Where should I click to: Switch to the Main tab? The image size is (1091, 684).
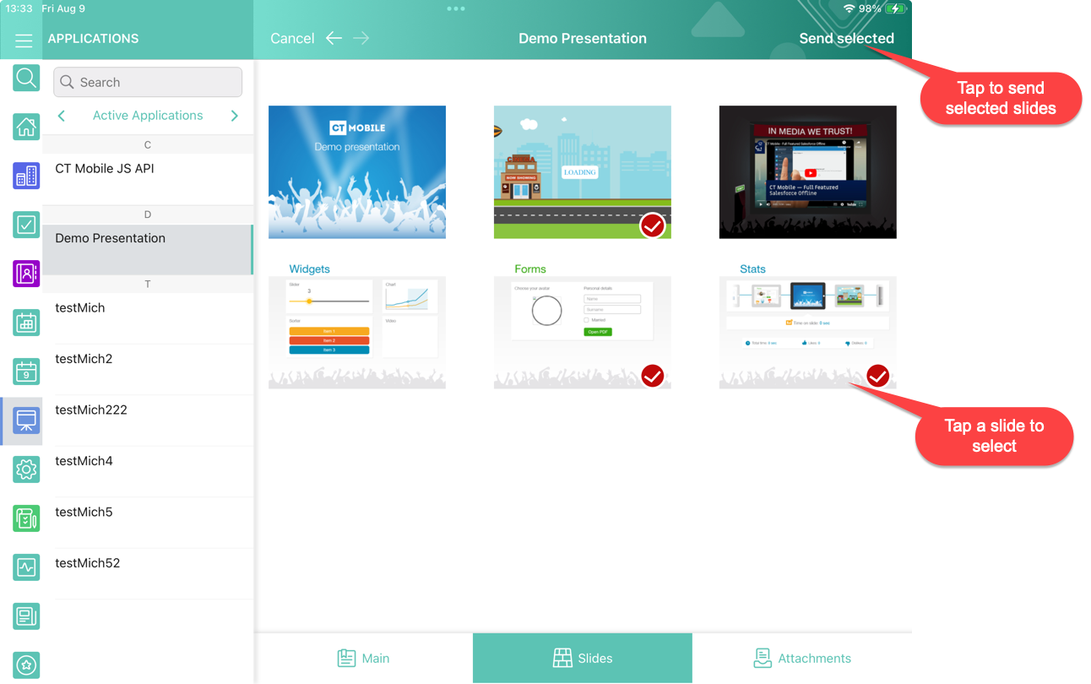[x=363, y=658]
